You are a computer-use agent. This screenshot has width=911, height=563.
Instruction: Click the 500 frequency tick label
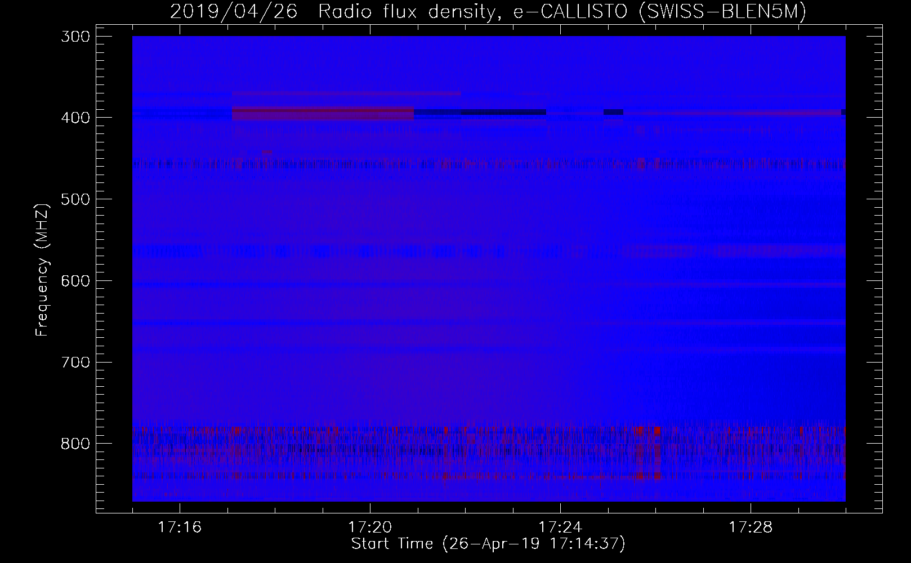point(74,199)
